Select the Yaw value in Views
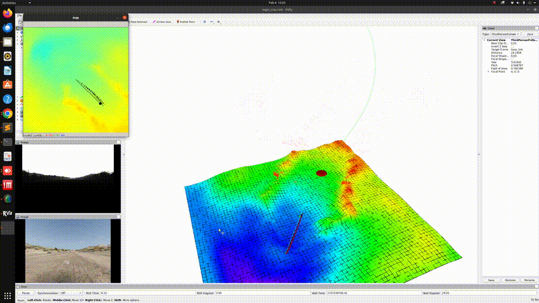 click(516, 62)
